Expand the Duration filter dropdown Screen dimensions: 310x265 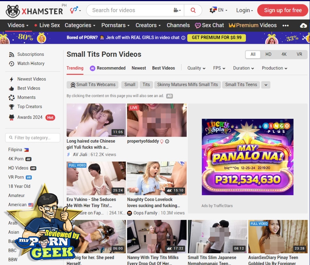(x=243, y=68)
